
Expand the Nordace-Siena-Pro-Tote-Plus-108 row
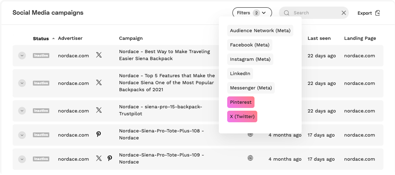coord(22,135)
